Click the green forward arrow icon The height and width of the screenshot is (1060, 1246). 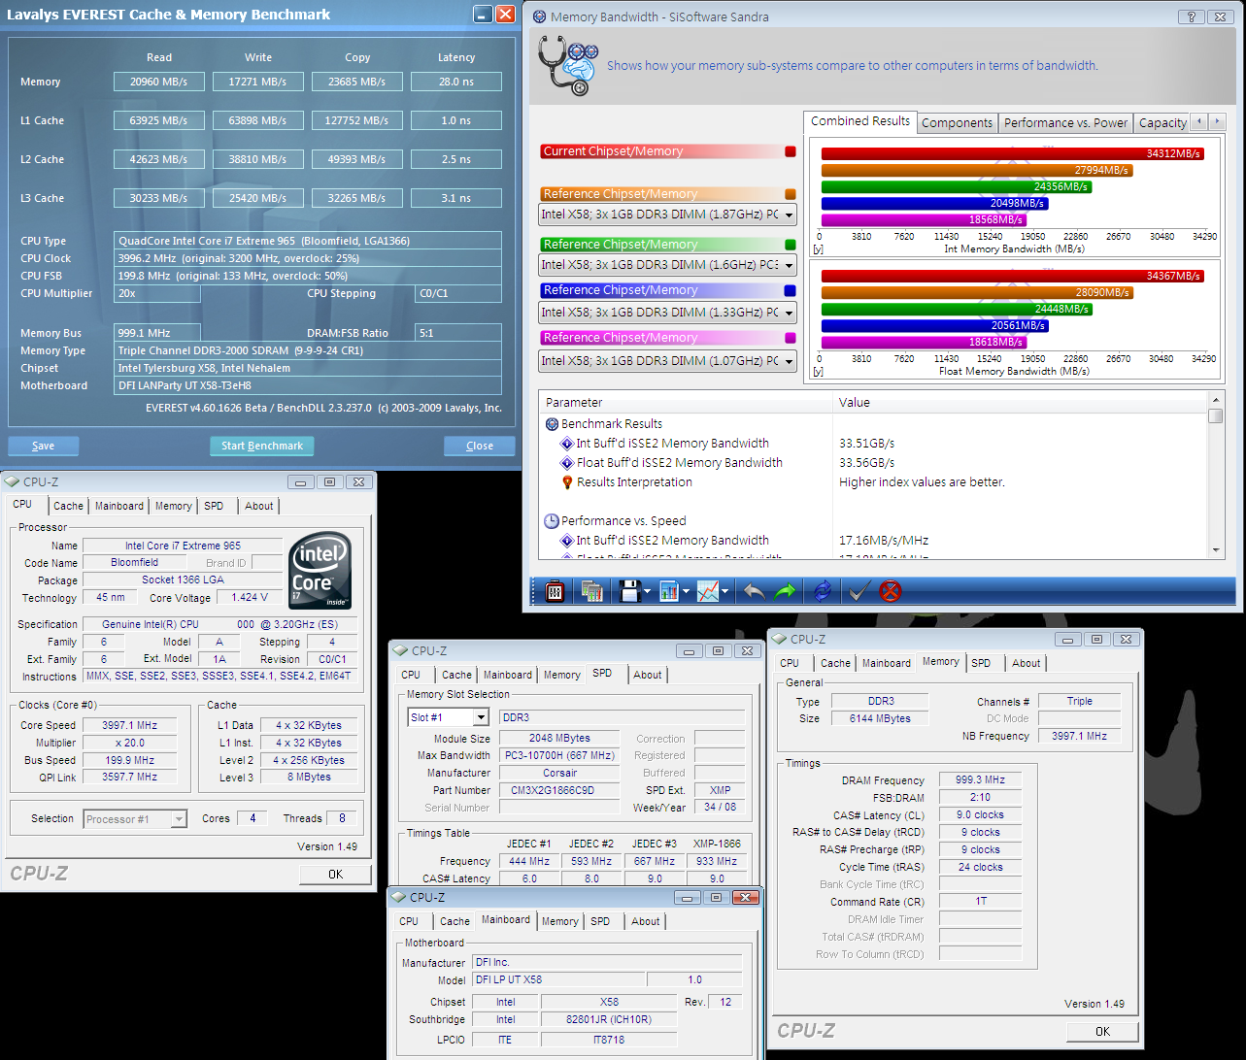click(786, 591)
